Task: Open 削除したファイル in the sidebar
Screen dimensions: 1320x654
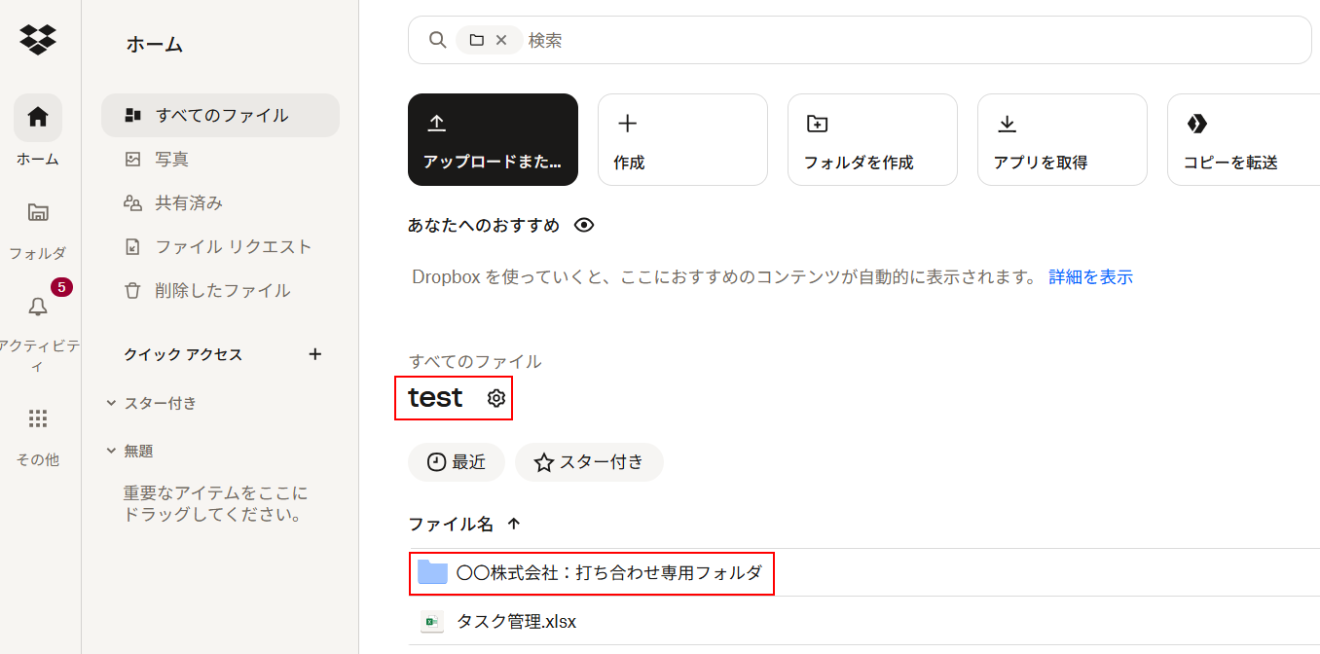Action: (x=221, y=290)
